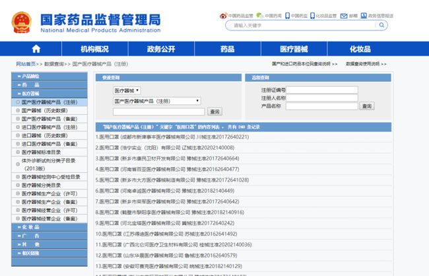Toggle the 医疗器械 sidebar section header
This screenshot has width=429, height=276.
coord(49,93)
